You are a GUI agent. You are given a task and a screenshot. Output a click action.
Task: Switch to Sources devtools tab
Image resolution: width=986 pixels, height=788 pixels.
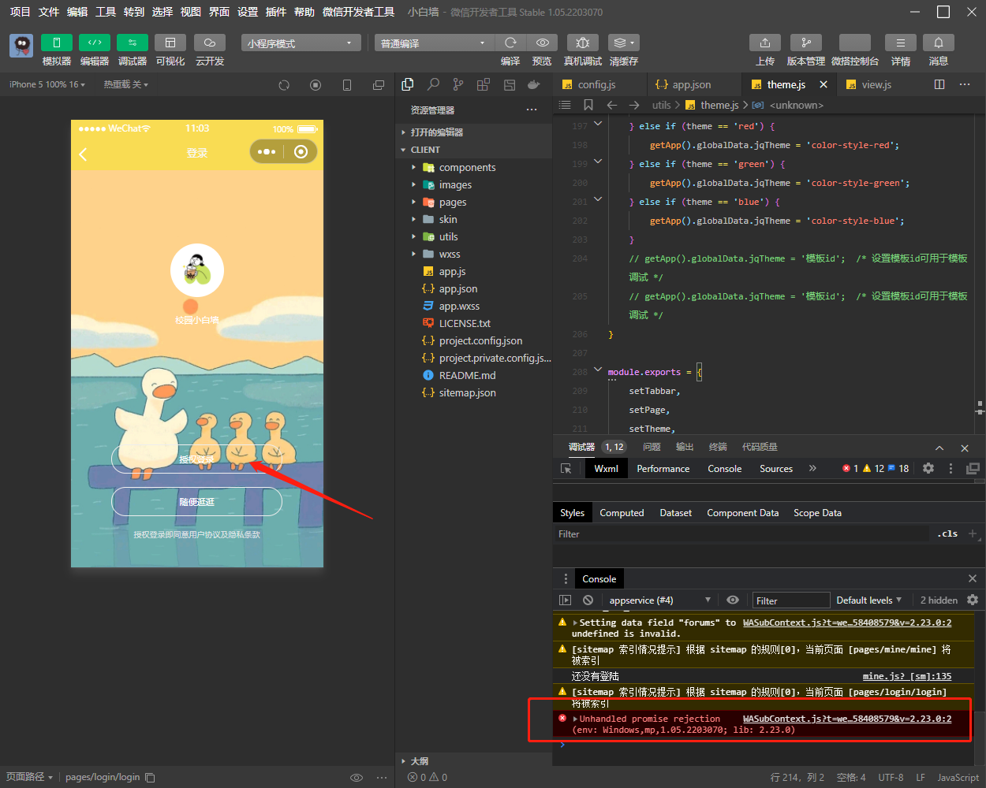[x=776, y=468]
